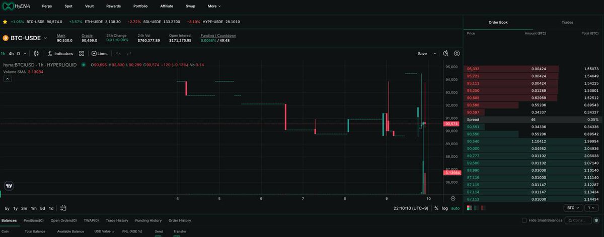Click the price axis settings icon below the scale
The height and width of the screenshot is (237, 604).
coord(453,199)
